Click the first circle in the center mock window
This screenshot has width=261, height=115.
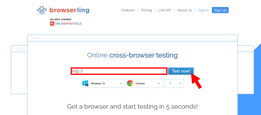point(33,38)
